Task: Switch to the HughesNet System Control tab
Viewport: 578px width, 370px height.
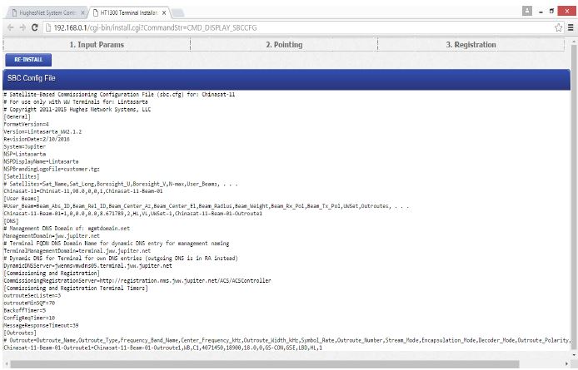Action: tap(47, 12)
